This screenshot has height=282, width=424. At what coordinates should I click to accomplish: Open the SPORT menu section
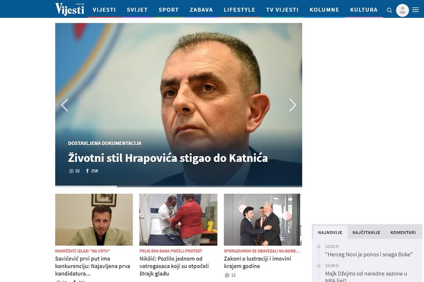pyautogui.click(x=168, y=10)
